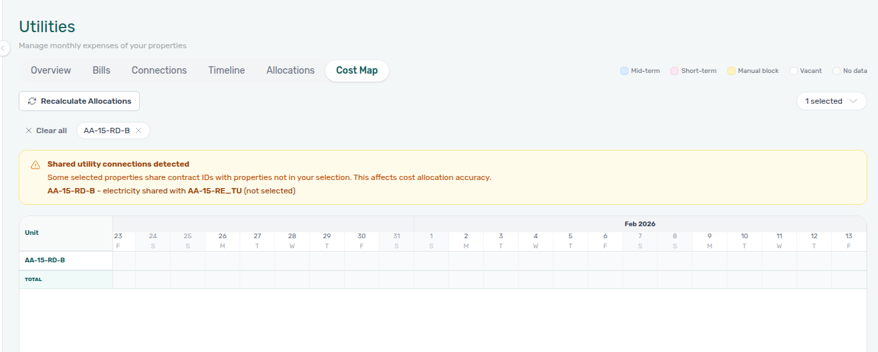Click the Recalculate Allocations button
878x352 pixels.
(79, 101)
